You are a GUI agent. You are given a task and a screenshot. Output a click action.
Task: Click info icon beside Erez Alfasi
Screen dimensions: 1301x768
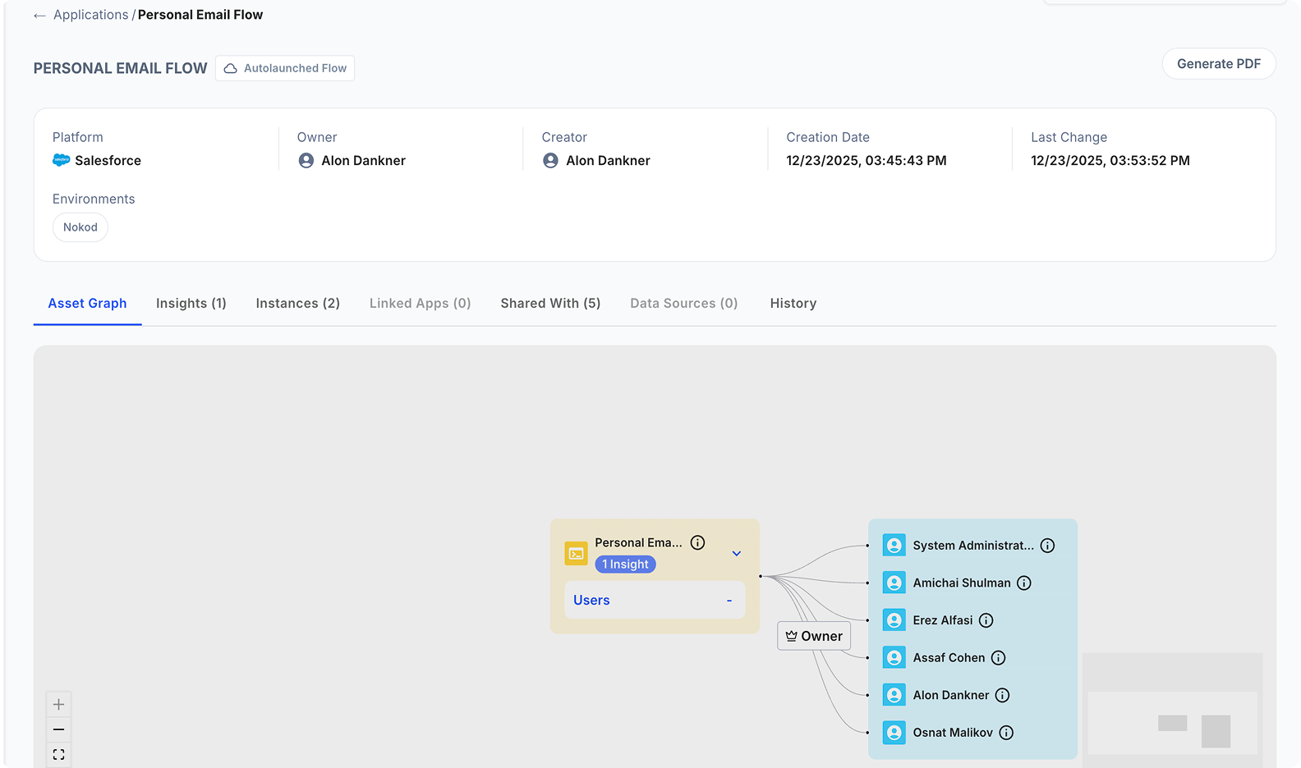click(x=986, y=620)
